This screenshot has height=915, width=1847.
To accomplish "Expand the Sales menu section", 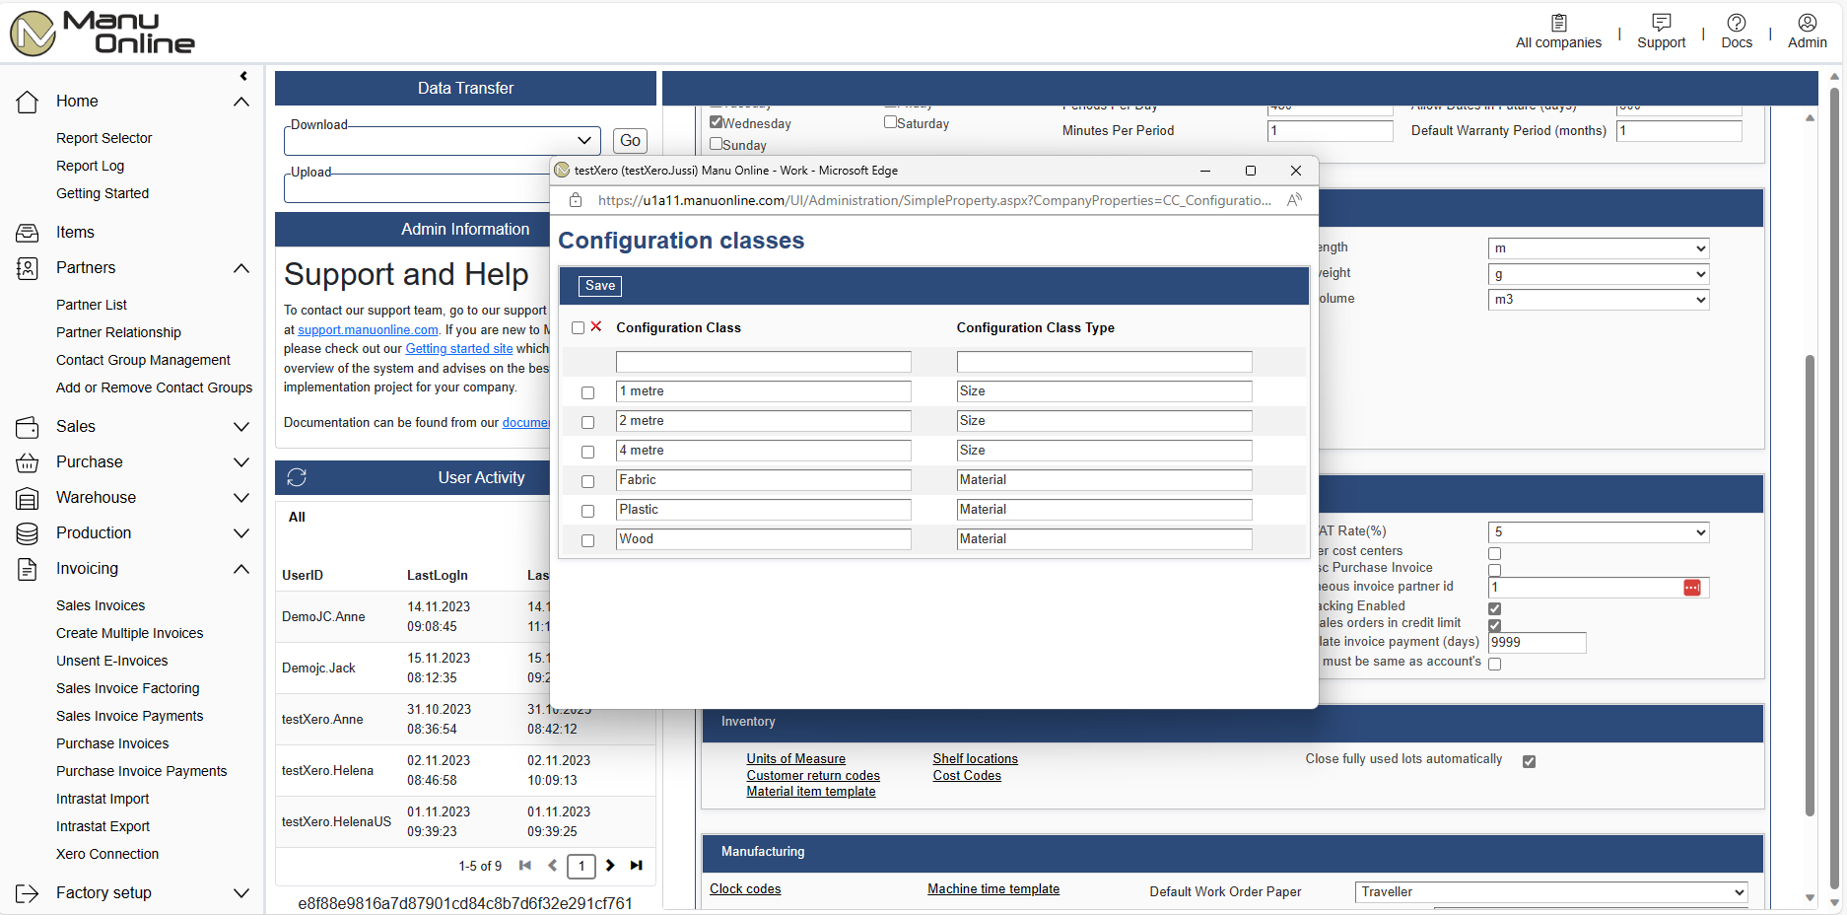I will coord(240,427).
